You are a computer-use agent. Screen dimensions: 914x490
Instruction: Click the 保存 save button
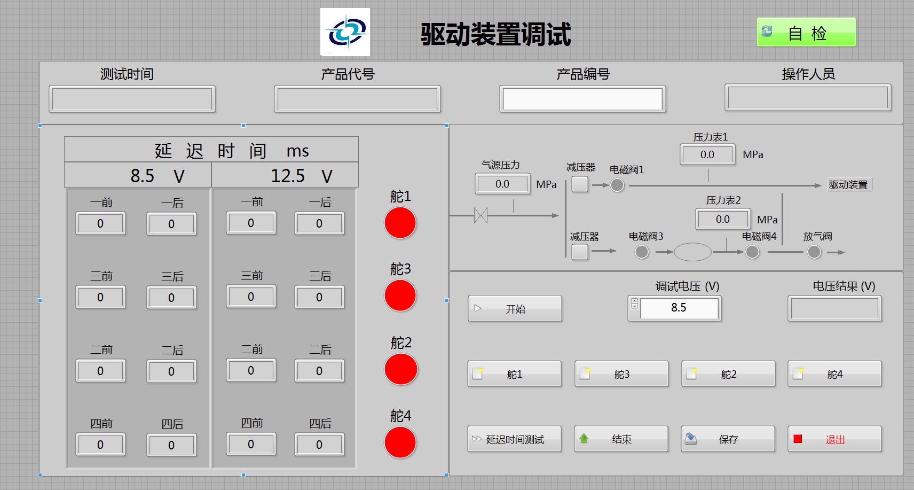click(728, 439)
